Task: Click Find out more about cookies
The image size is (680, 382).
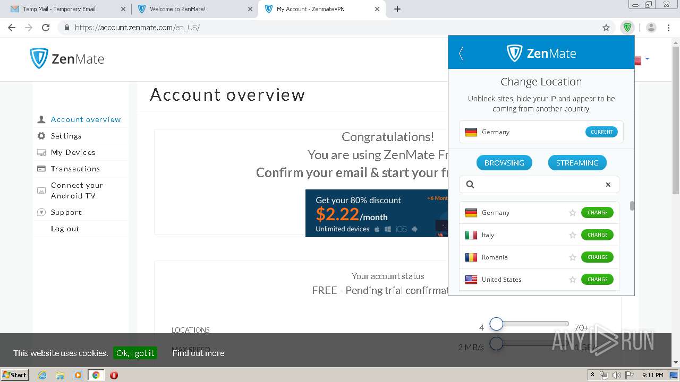Action: (x=198, y=353)
